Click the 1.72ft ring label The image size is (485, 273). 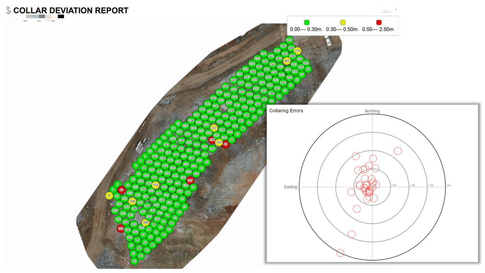431,186
